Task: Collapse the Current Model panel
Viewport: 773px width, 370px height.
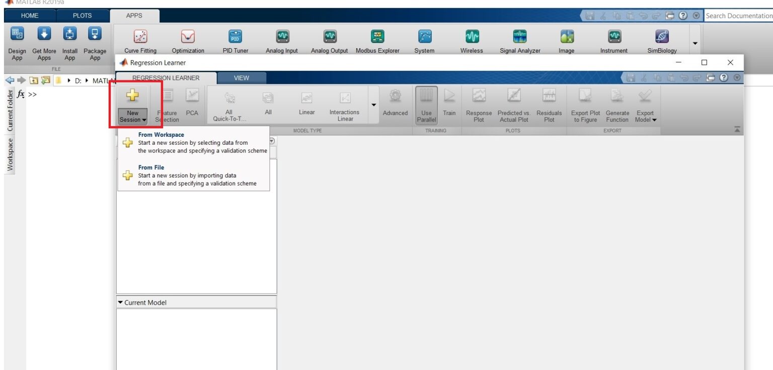Action: (120, 303)
